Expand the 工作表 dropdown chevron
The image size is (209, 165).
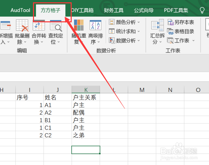click(x=194, y=41)
